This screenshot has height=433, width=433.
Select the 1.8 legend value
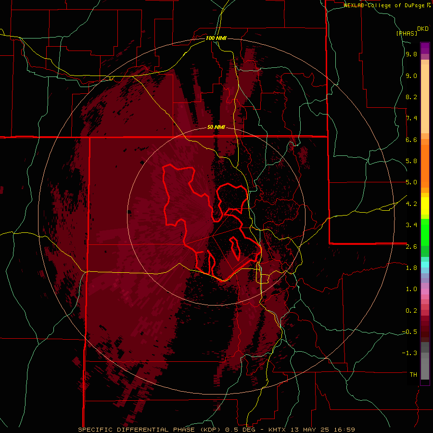tap(411, 267)
